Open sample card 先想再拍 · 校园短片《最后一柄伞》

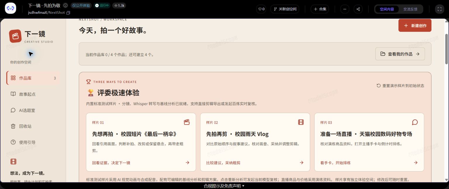click(x=141, y=142)
